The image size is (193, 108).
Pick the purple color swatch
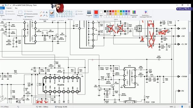pyautogui.click(x=129, y=11)
